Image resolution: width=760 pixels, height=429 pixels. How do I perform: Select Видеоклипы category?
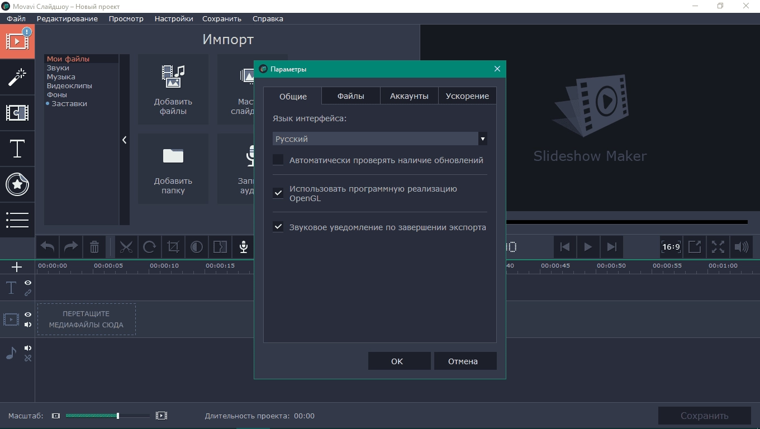pos(69,85)
